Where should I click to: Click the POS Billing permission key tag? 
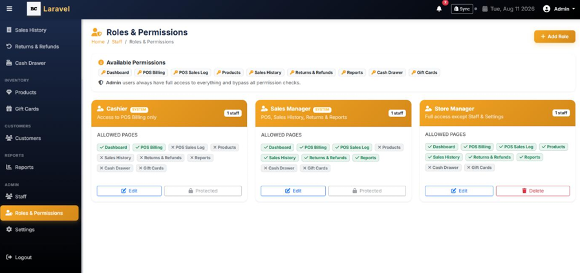point(151,72)
